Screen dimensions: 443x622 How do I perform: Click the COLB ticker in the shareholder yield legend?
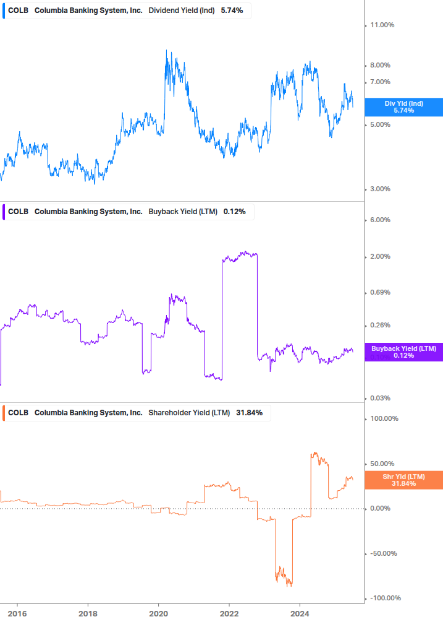pos(18,413)
